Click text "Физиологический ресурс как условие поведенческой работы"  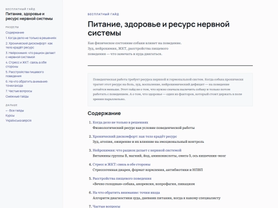pyautogui.click(x=144, y=128)
